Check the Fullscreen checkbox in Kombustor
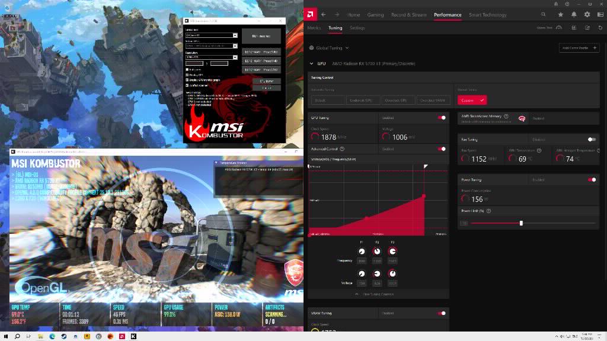Screen dimensions: 607x341 187,70
